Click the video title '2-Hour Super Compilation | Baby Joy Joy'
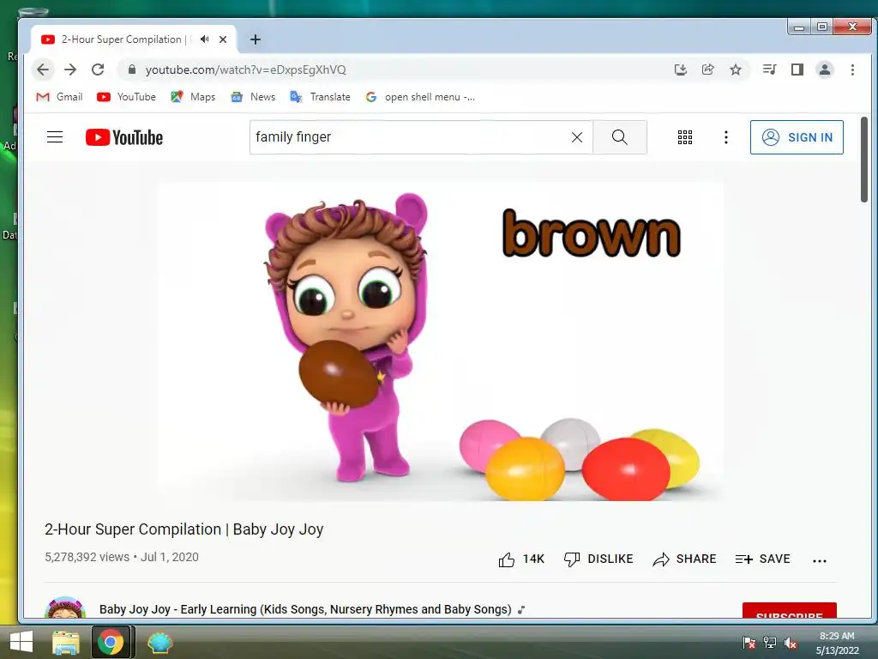This screenshot has width=878, height=659. click(184, 529)
